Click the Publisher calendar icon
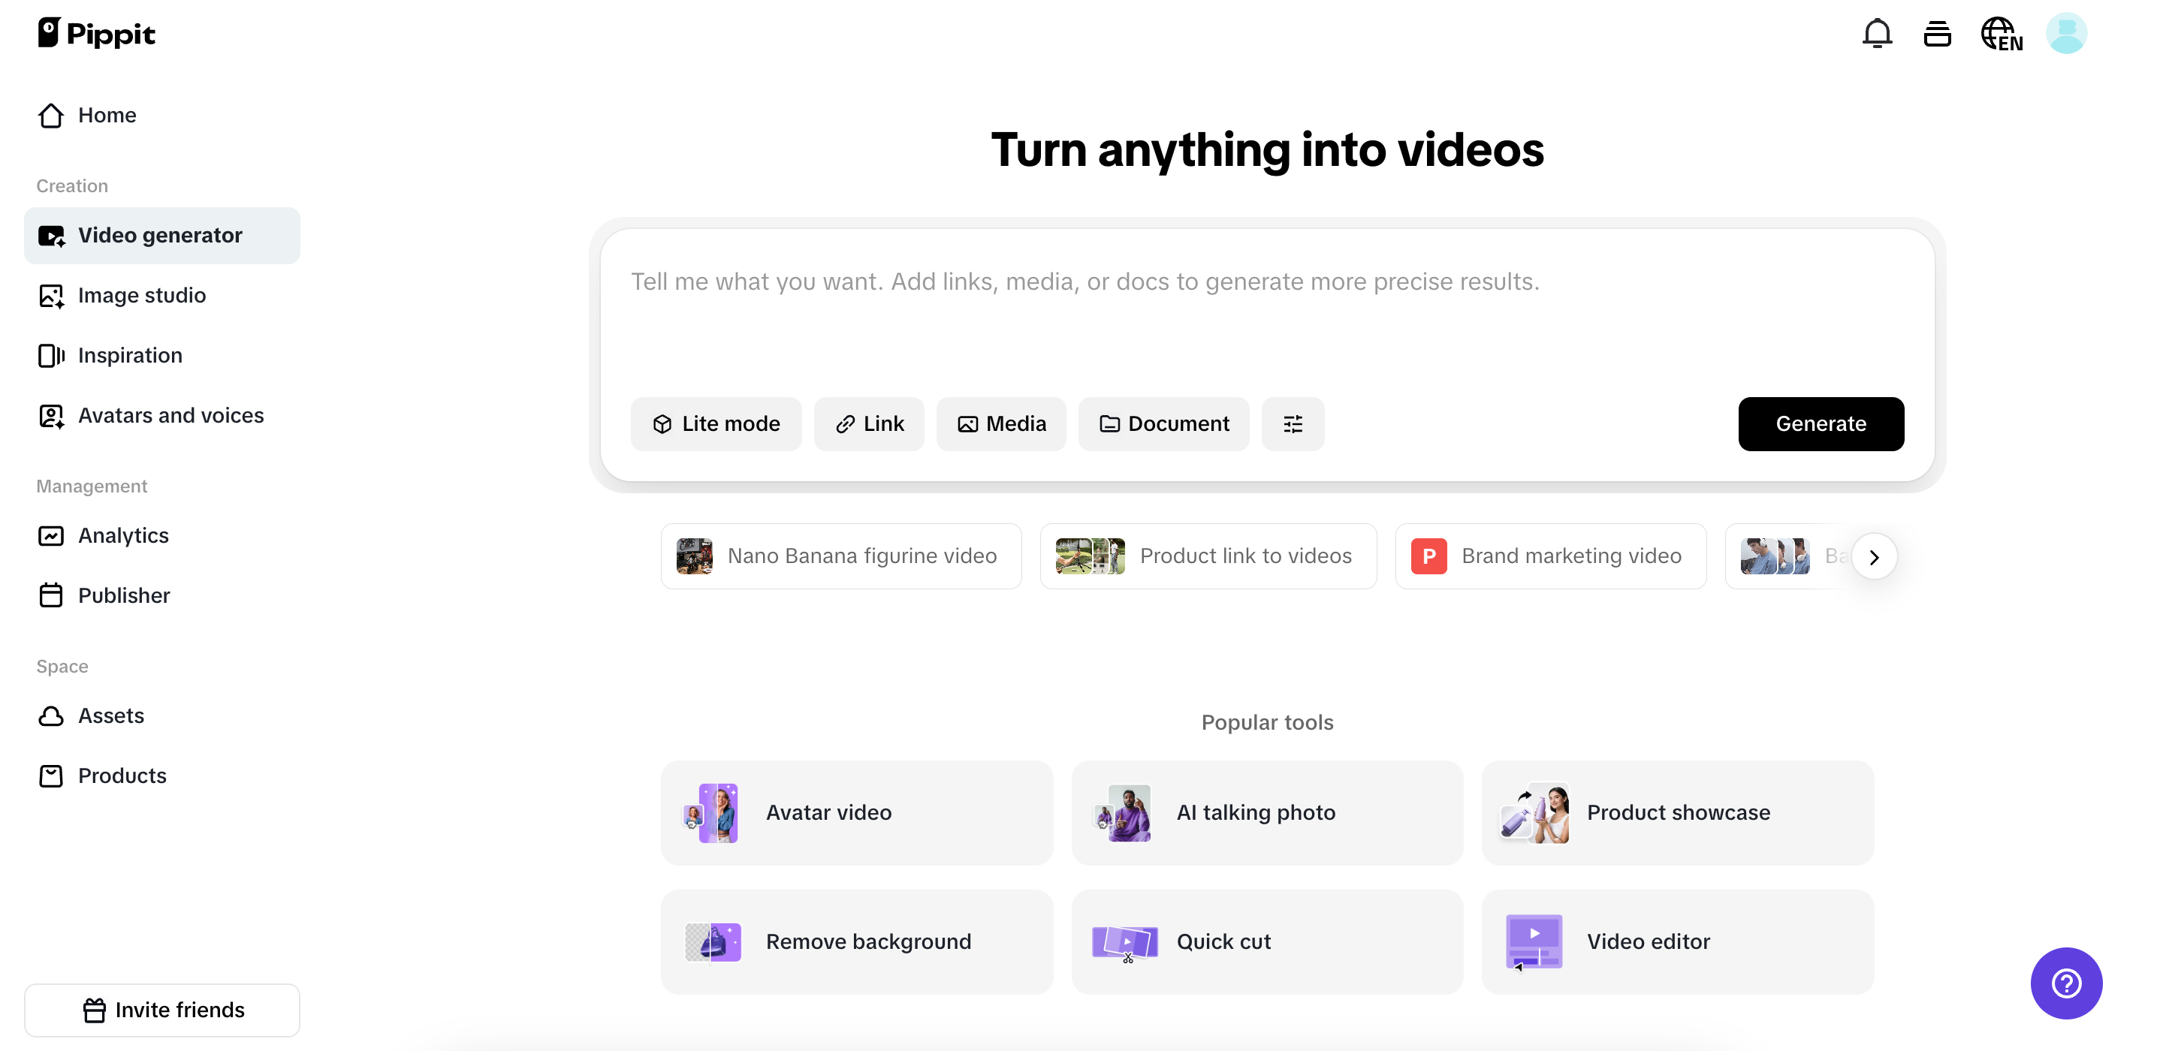Screen dimensions: 2163x1051 point(51,595)
